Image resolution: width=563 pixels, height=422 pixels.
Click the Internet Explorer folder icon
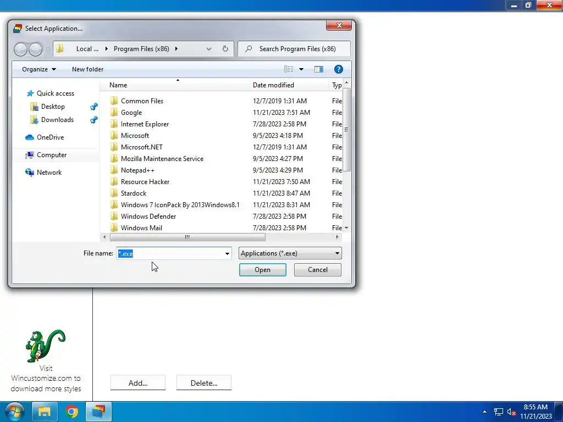click(114, 124)
